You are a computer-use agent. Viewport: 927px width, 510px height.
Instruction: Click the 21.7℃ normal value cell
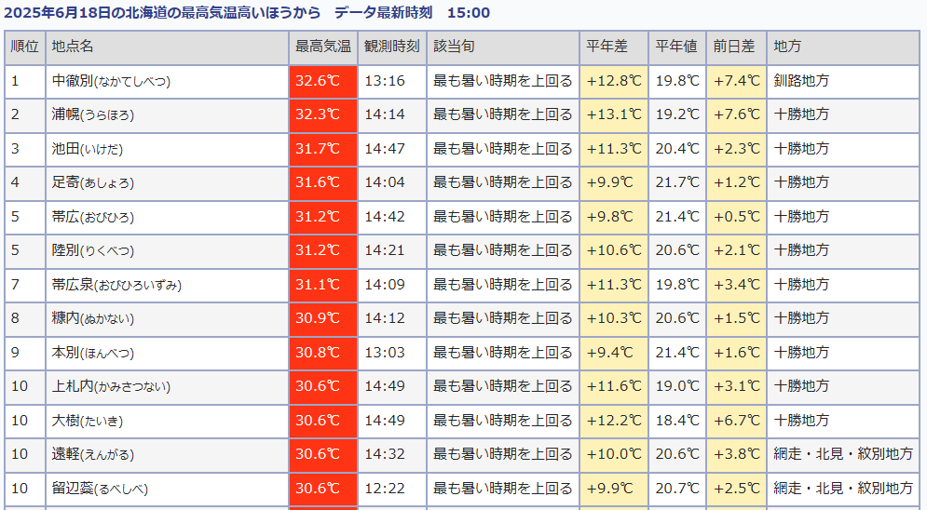tap(677, 182)
